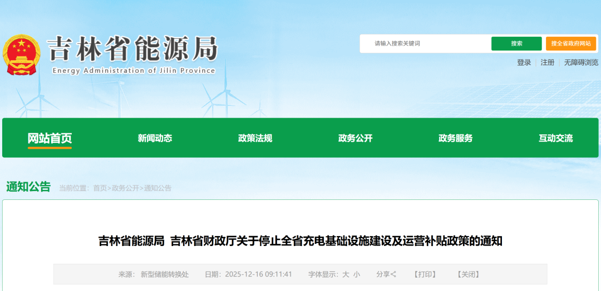This screenshot has width=601, height=291.
Task: Open the 新闻动态 navigation menu
Action: (155, 138)
